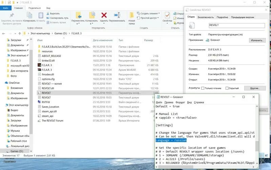Screen dimensions: 271x170
Task: Sort files by Имя column header
Action: click(40, 40)
